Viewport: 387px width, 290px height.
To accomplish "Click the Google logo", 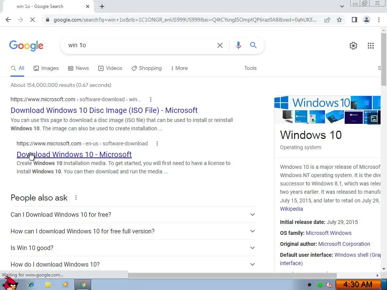I will 26,46.
